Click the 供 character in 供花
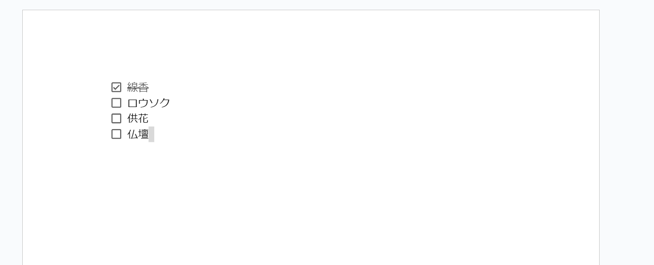 coord(132,119)
